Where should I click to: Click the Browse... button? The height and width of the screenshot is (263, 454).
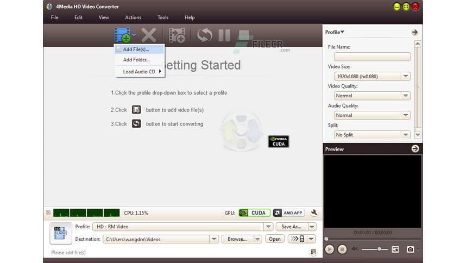point(237,239)
